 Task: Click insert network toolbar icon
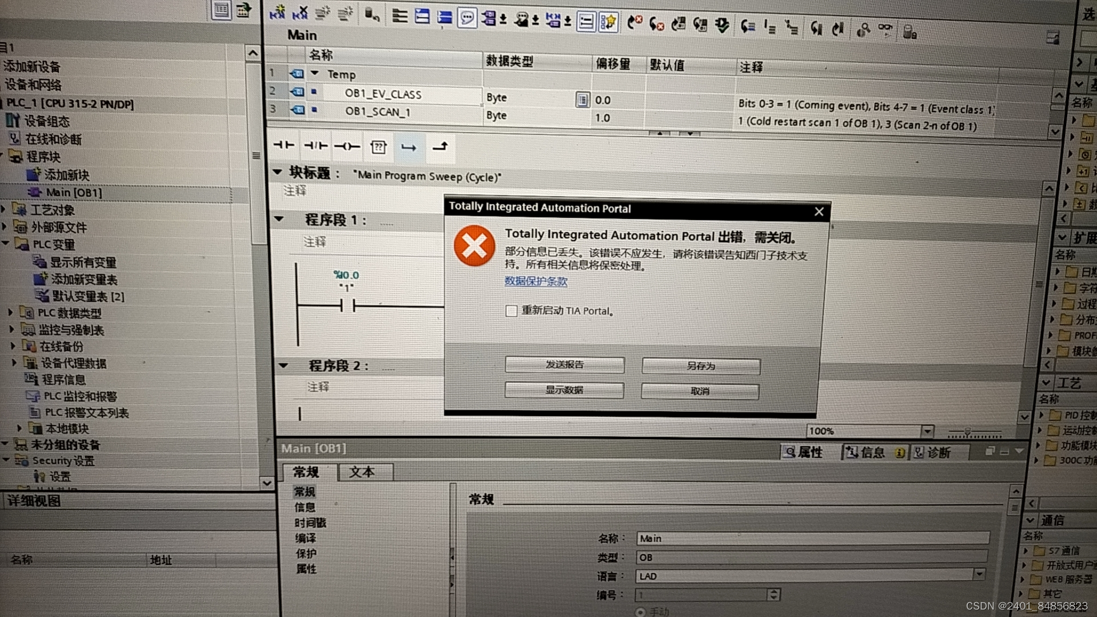coord(277,13)
